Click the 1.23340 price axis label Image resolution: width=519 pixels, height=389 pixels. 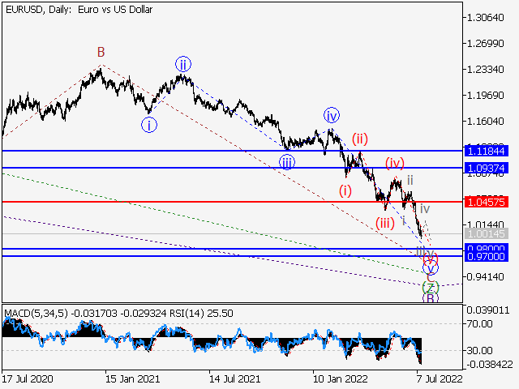[485, 70]
